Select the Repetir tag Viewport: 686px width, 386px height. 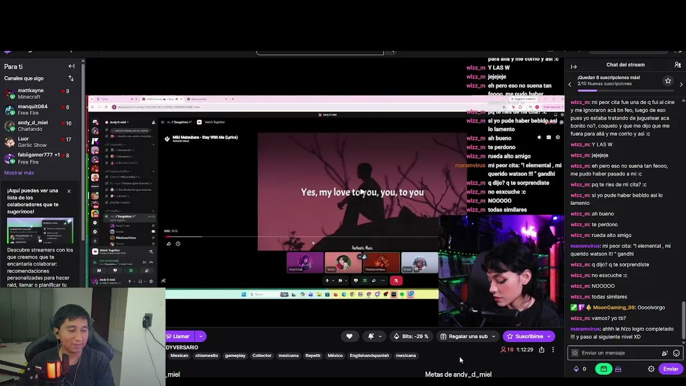click(313, 355)
